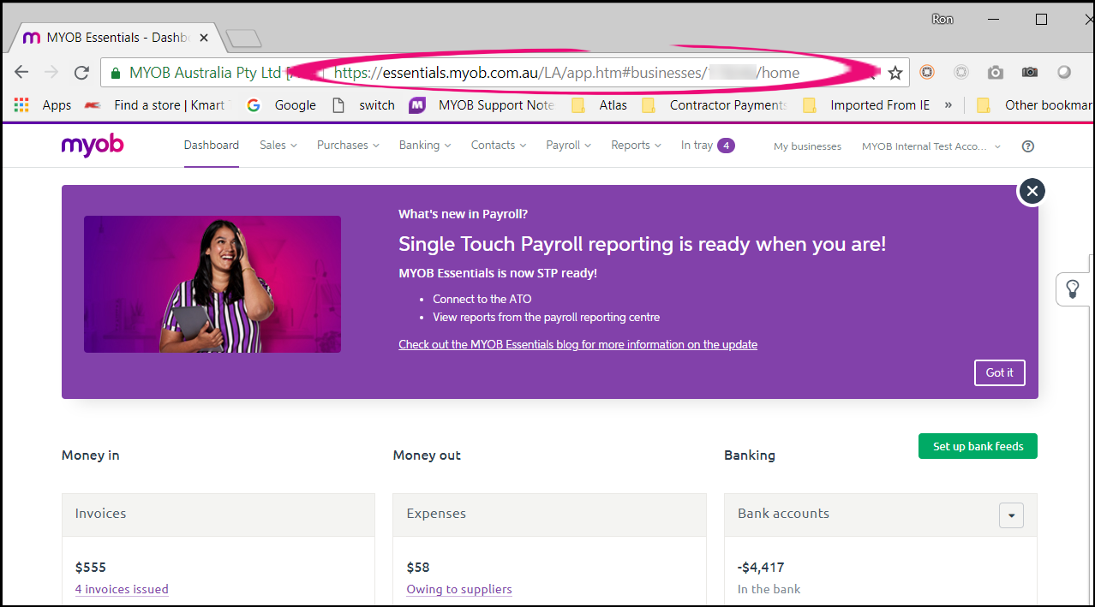Open My businesses

(807, 146)
